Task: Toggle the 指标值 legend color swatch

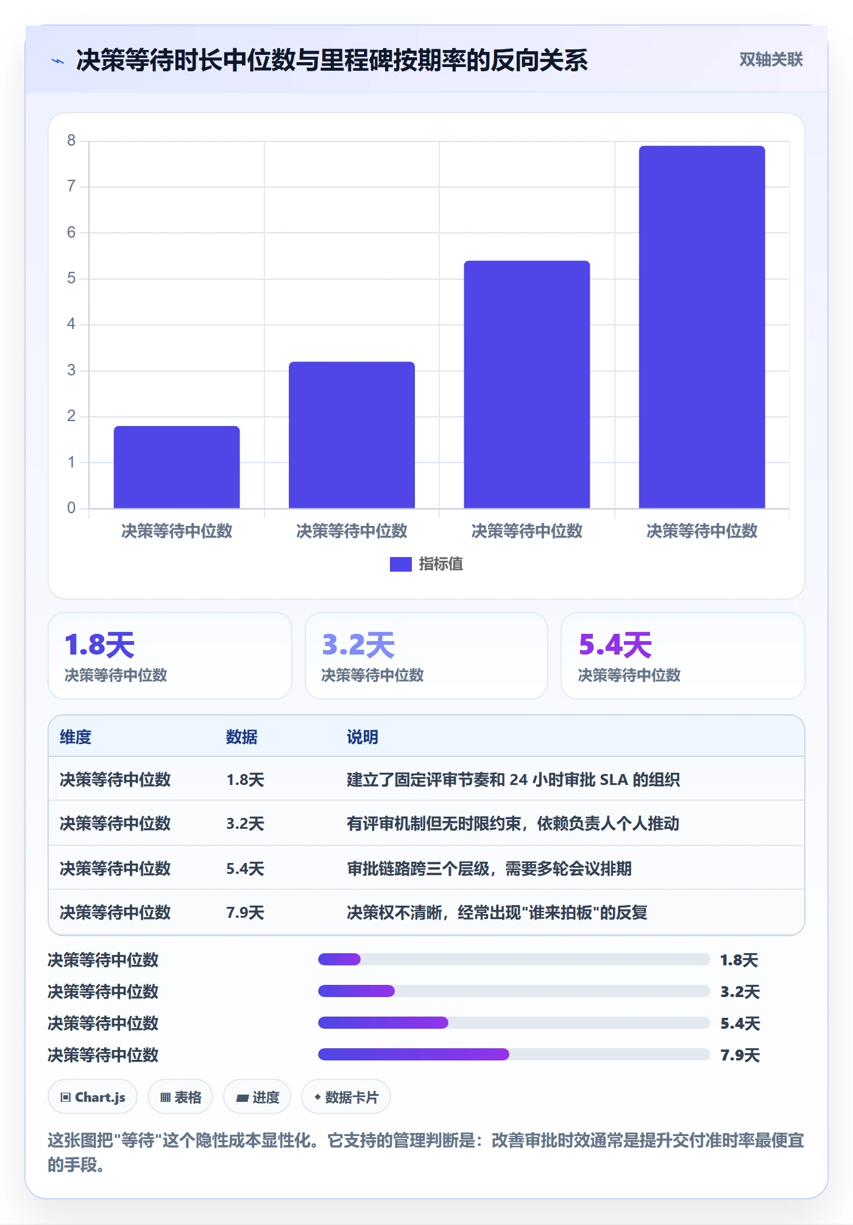Action: 400,564
